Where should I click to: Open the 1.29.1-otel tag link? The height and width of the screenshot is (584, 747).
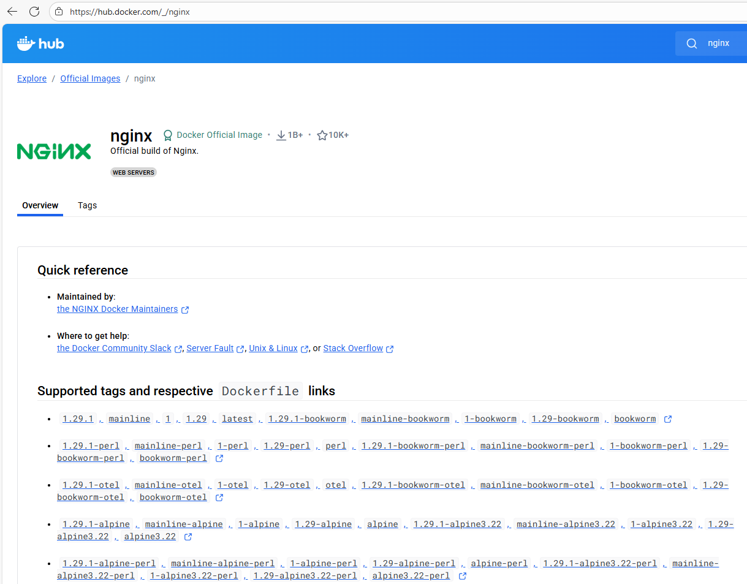point(91,485)
